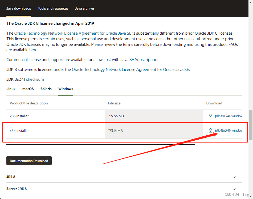Click the Documentation Download button
This screenshot has height=199, width=253.
click(x=29, y=161)
